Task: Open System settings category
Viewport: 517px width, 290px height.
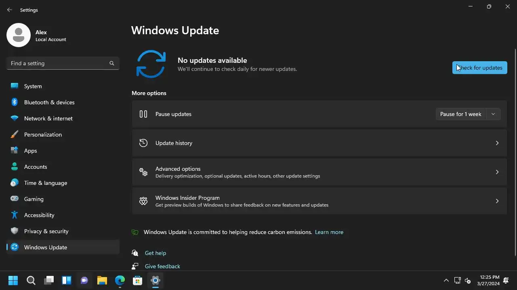Action: [x=63, y=86]
